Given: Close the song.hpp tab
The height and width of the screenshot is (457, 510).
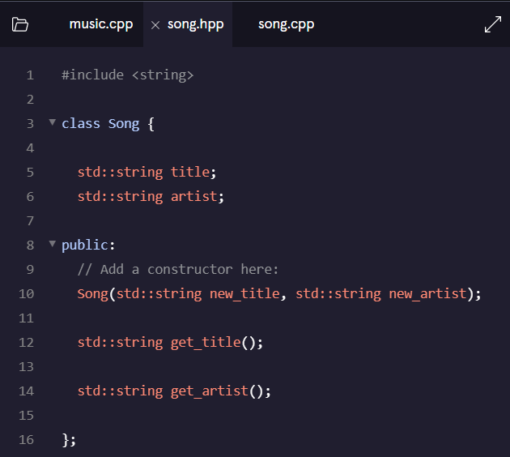Looking at the screenshot, I should point(155,25).
